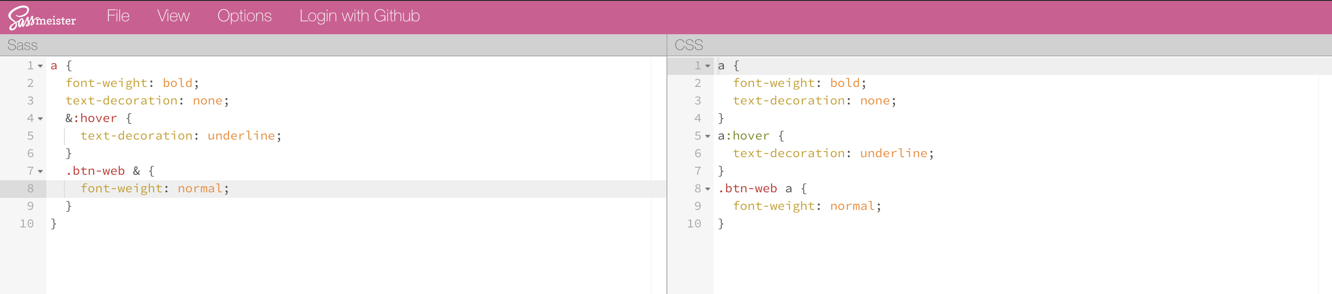Click '&:hover' selector in Sass editor
Screen dimensions: 1332x294
(91, 118)
